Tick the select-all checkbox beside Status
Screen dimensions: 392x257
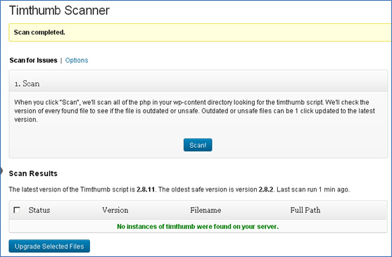[x=17, y=210]
